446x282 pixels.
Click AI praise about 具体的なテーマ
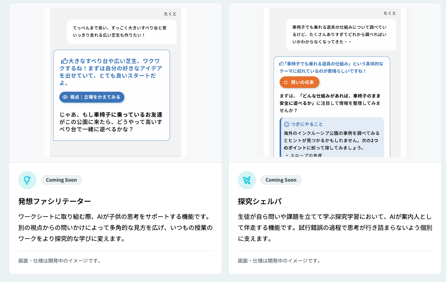(x=331, y=67)
